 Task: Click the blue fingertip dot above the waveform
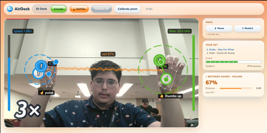point(56,62)
